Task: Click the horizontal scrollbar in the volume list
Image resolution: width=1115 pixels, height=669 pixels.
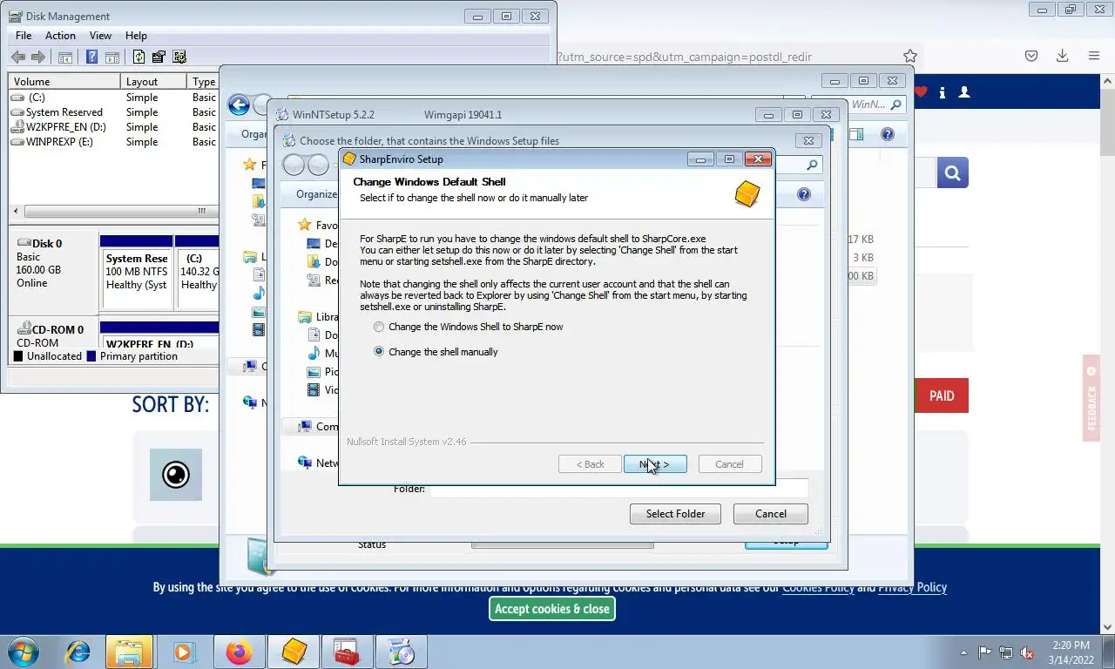Action: [x=113, y=211]
